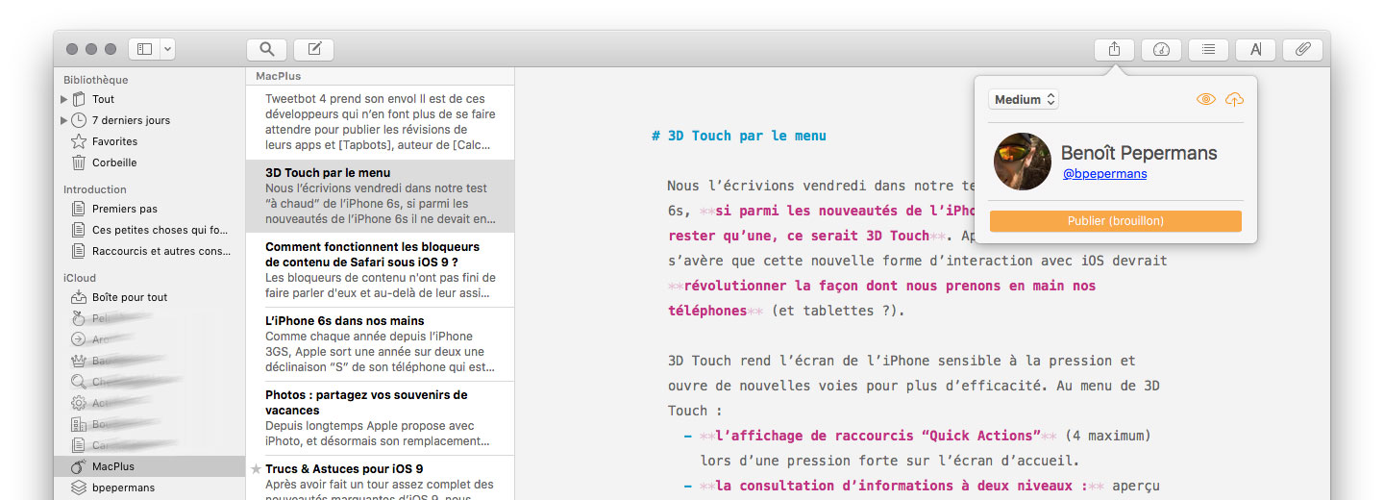1384x500 pixels.
Task: Click the Corbeille trash can icon
Action: pos(79,162)
